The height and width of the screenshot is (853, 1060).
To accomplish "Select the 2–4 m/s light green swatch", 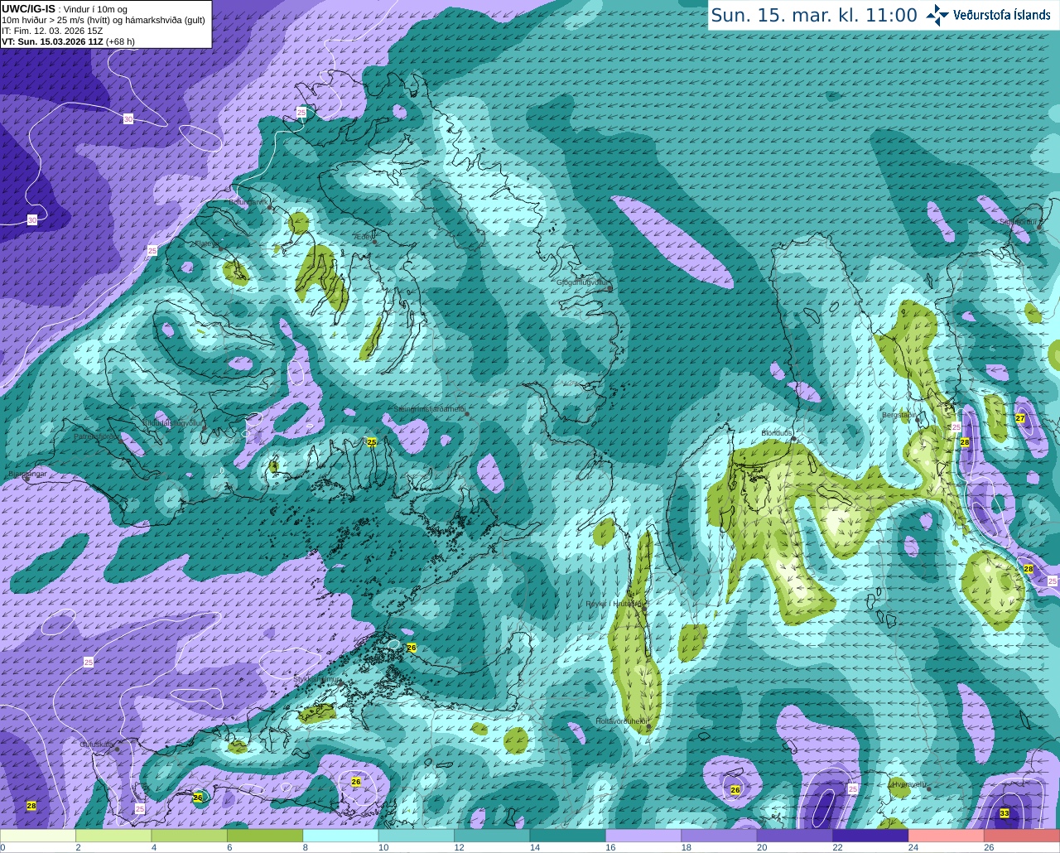I will [113, 836].
